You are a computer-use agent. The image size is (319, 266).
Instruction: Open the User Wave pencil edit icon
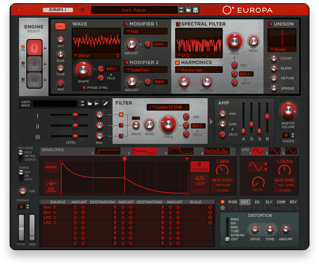[x=105, y=104]
